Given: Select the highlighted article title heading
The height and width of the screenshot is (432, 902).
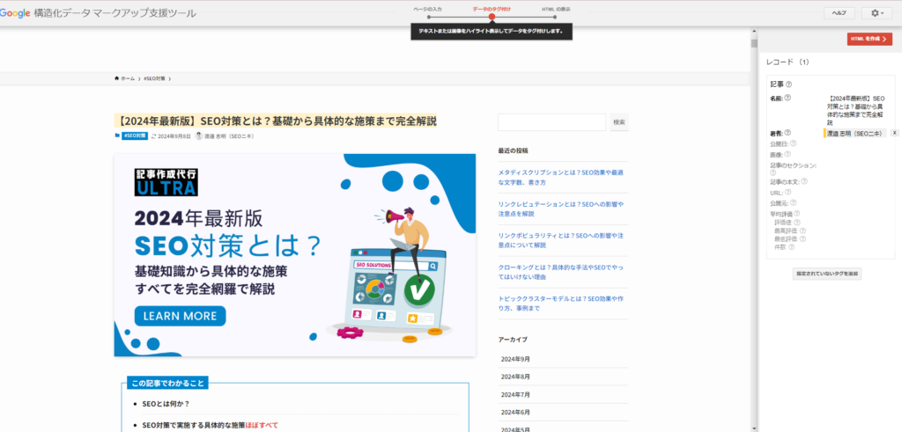Looking at the screenshot, I should [275, 121].
